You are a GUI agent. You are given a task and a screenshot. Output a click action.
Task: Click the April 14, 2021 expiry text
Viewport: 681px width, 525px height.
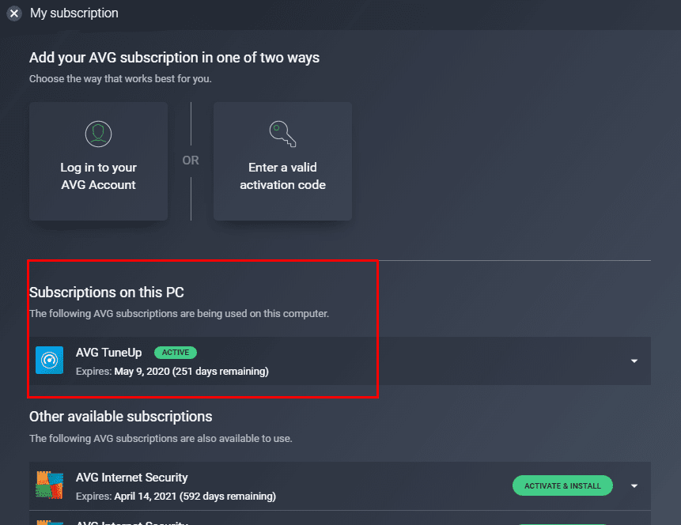click(195, 496)
